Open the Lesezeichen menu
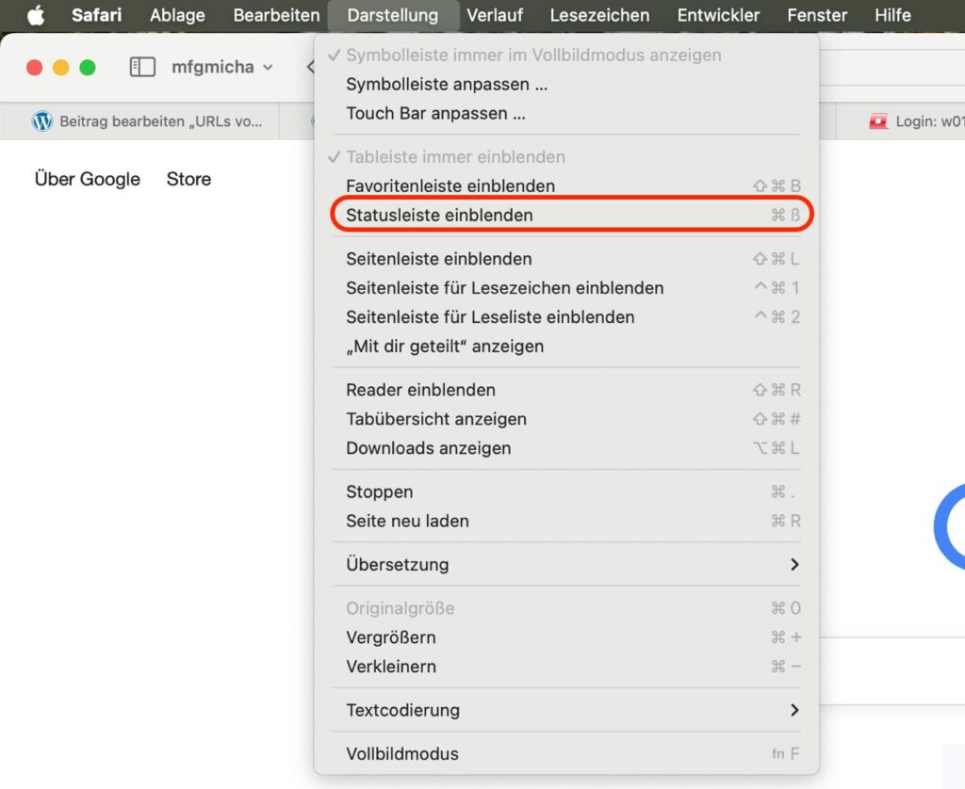The image size is (965, 789). (x=599, y=15)
